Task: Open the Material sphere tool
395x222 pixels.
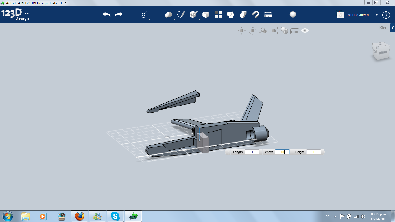Action: (x=293, y=14)
